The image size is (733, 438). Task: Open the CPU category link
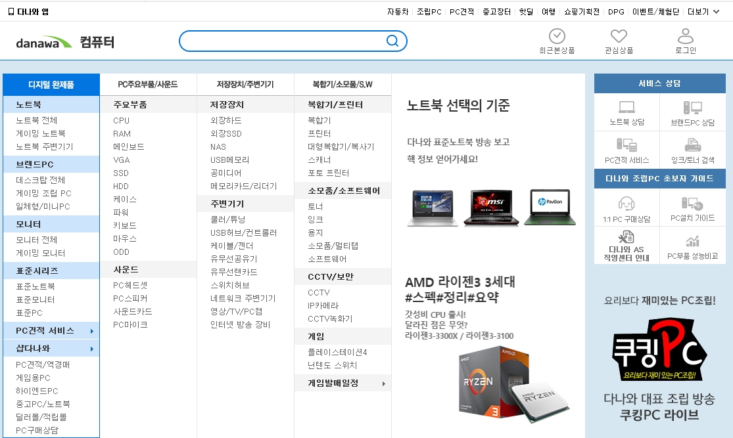tap(121, 120)
